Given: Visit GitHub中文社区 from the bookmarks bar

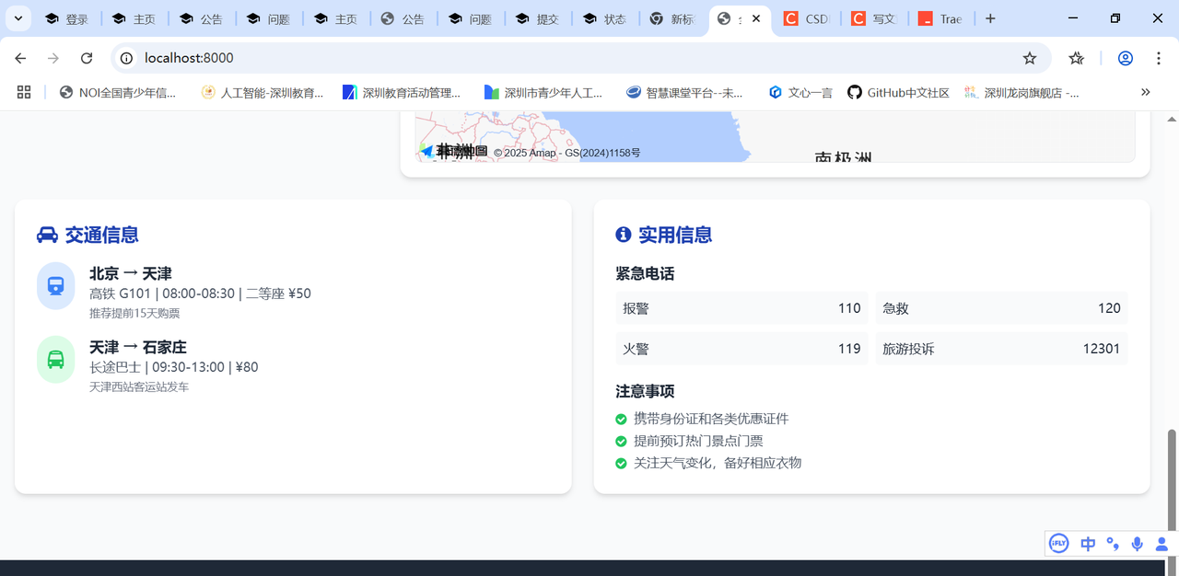Looking at the screenshot, I should tap(898, 92).
